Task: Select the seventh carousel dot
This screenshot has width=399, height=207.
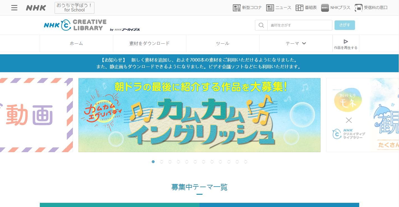Action: pyautogui.click(x=203, y=162)
